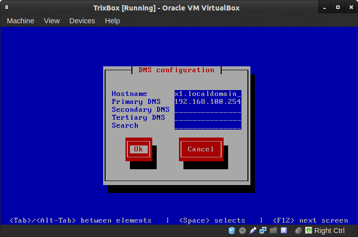Viewport: 358px width, 237px height.
Task: Click the empty Tertiary DNS field
Action: pos(208,118)
